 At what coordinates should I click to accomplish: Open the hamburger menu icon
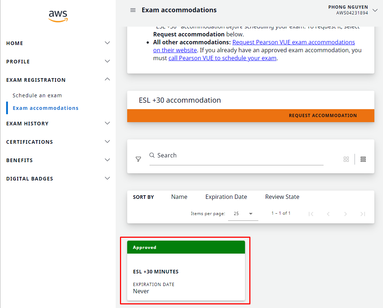click(133, 10)
